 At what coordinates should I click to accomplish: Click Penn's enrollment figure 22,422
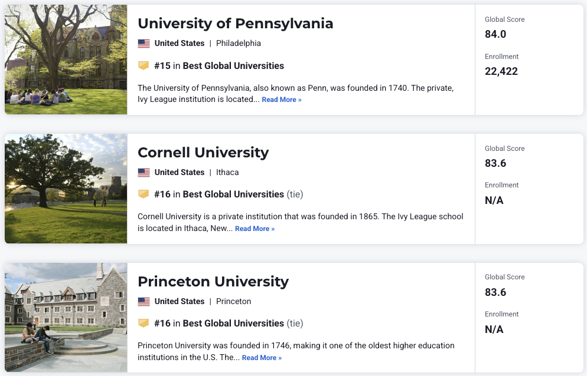pos(501,71)
